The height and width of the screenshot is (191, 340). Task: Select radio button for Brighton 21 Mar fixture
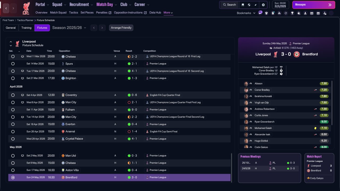point(13,78)
